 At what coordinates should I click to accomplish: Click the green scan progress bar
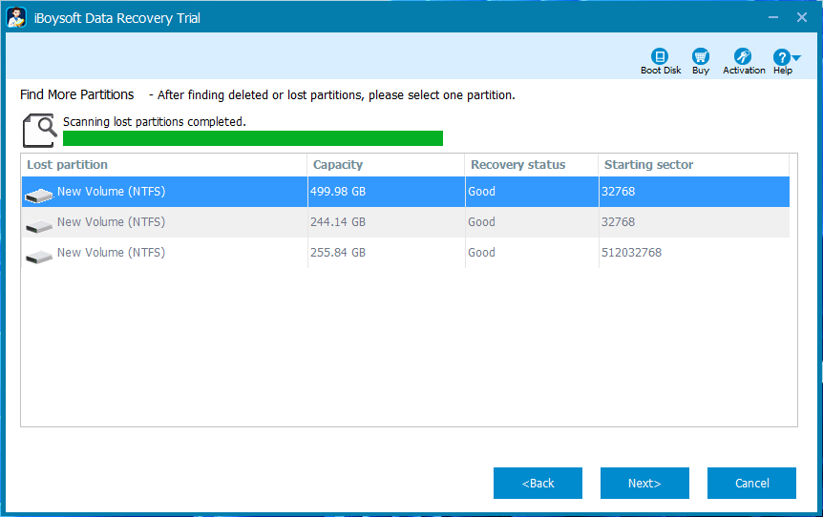point(253,138)
